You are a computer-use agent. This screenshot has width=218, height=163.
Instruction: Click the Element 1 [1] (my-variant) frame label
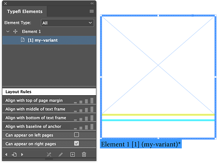tap(141, 144)
